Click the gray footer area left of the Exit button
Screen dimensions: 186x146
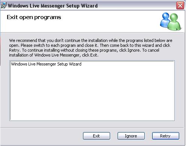pos(41,136)
